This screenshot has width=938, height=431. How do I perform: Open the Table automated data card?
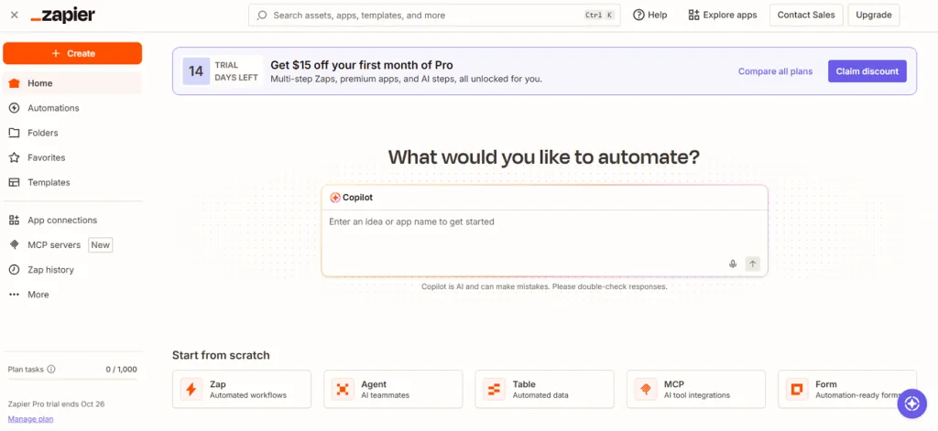coord(544,389)
